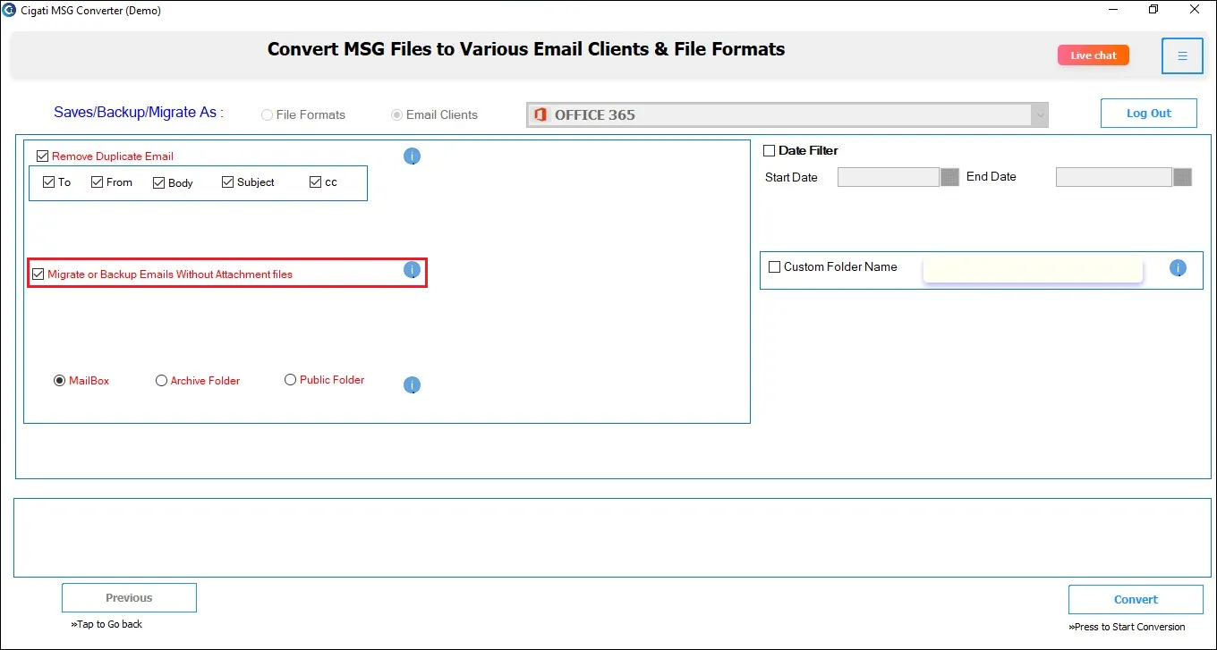Toggle the Subject field checkbox
The image size is (1217, 650).
(228, 182)
